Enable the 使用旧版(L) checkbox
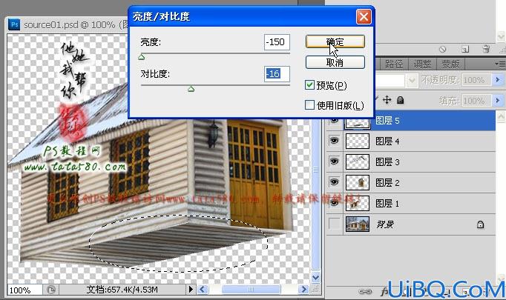Image resolution: width=506 pixels, height=300 pixels. pyautogui.click(x=309, y=105)
